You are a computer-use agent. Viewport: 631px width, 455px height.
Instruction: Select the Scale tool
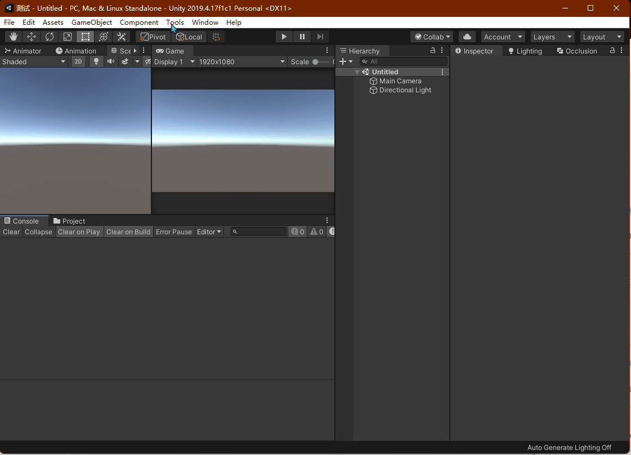(67, 37)
